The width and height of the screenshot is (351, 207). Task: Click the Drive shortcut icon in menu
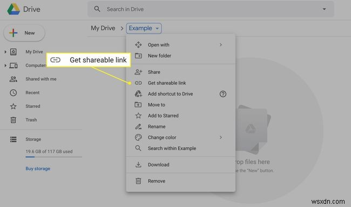point(138,94)
